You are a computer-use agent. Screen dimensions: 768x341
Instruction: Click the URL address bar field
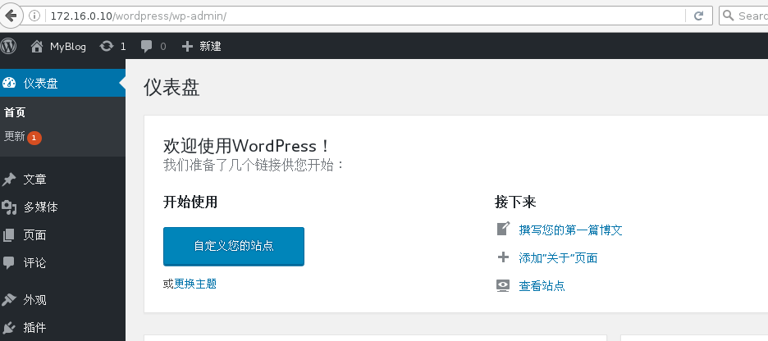365,16
